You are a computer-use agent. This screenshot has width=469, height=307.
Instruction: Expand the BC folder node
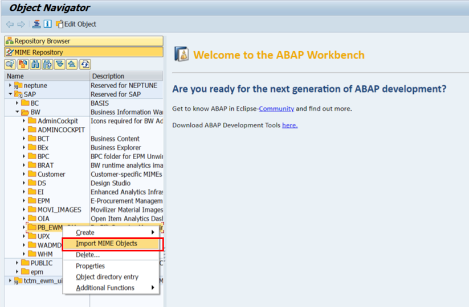[x=17, y=103]
